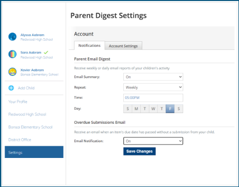Select the Xavier Aabram name link
The height and width of the screenshot is (187, 239).
click(32, 70)
